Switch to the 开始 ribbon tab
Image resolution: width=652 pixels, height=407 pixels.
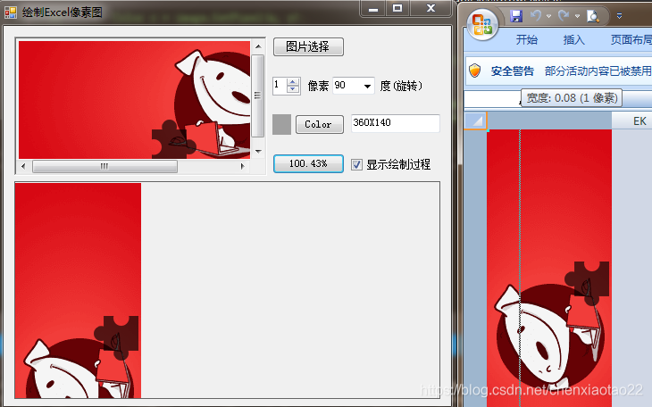click(x=526, y=40)
